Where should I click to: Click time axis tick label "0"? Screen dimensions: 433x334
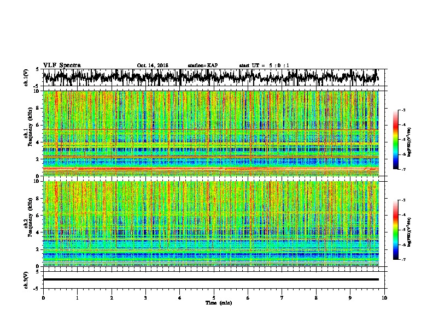pyautogui.click(x=43, y=298)
